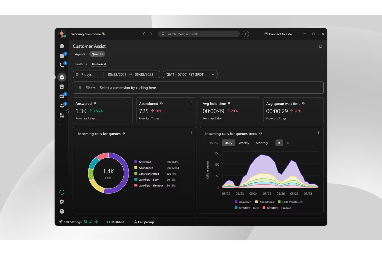Image resolution: width=382 pixels, height=255 pixels.
Task: Switch count display to percentage
Action: click(288, 143)
